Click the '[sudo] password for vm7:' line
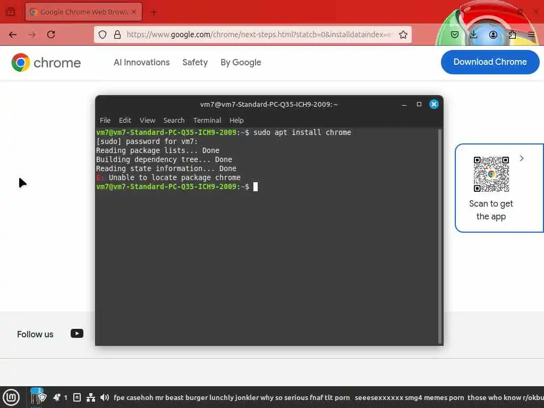The width and height of the screenshot is (544, 408). [147, 141]
